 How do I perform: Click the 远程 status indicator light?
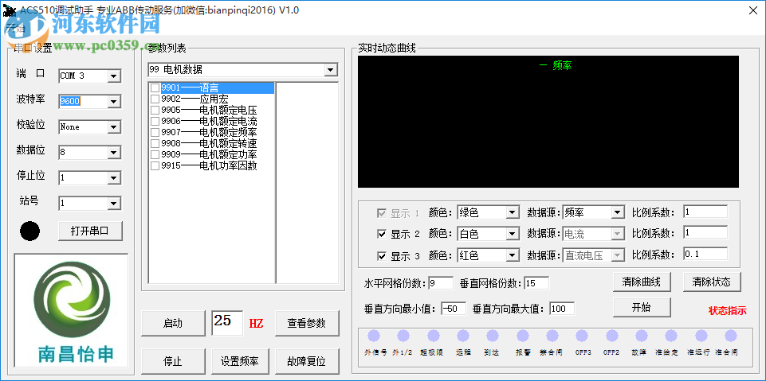[x=462, y=336]
